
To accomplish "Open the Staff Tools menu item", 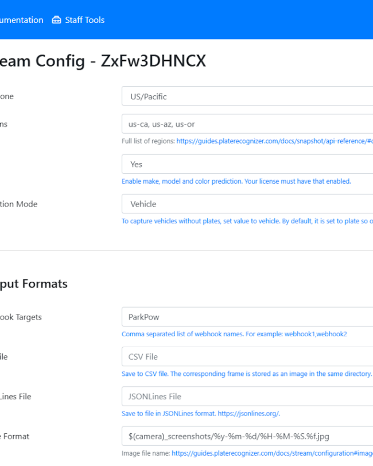I will pos(79,20).
